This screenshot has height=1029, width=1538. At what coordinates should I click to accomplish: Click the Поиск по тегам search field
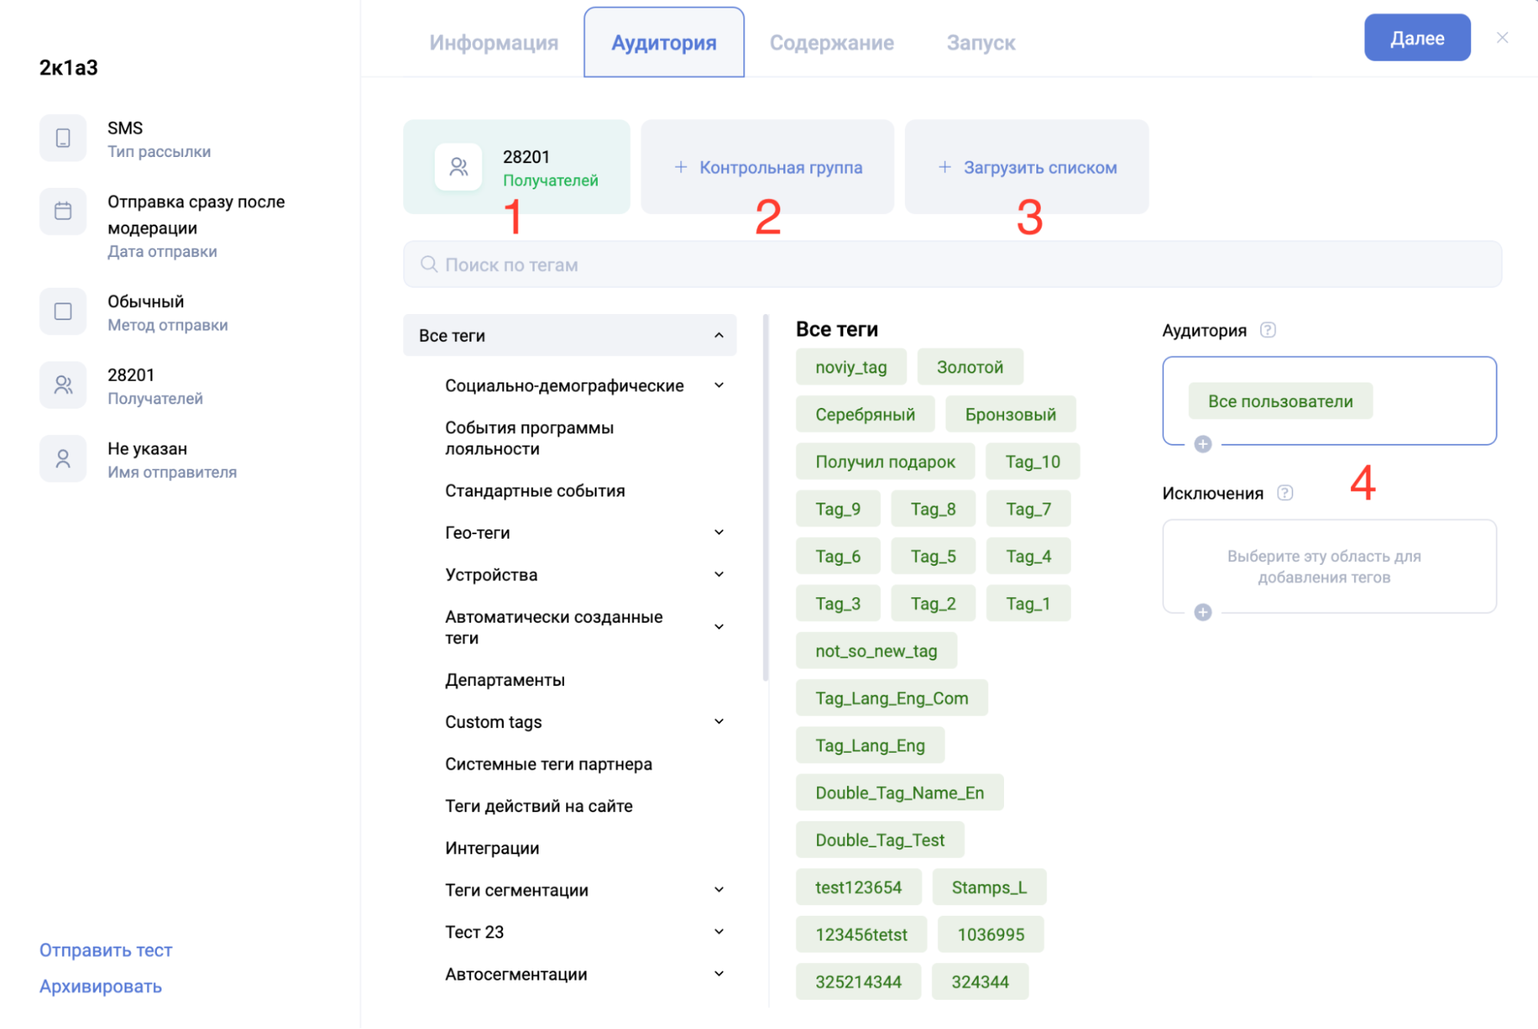click(952, 265)
